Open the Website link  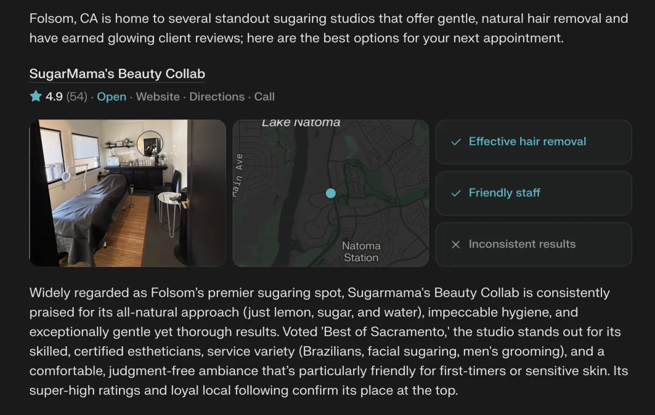(158, 97)
